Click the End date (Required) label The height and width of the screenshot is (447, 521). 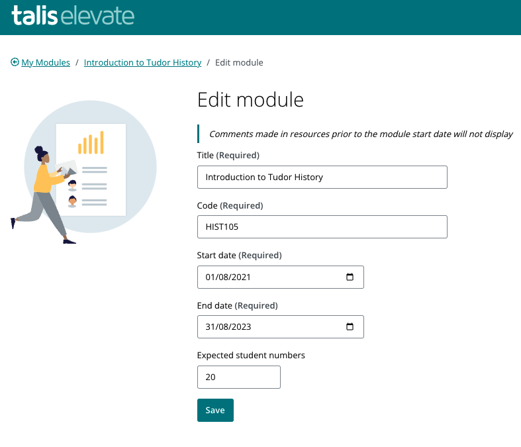click(238, 305)
